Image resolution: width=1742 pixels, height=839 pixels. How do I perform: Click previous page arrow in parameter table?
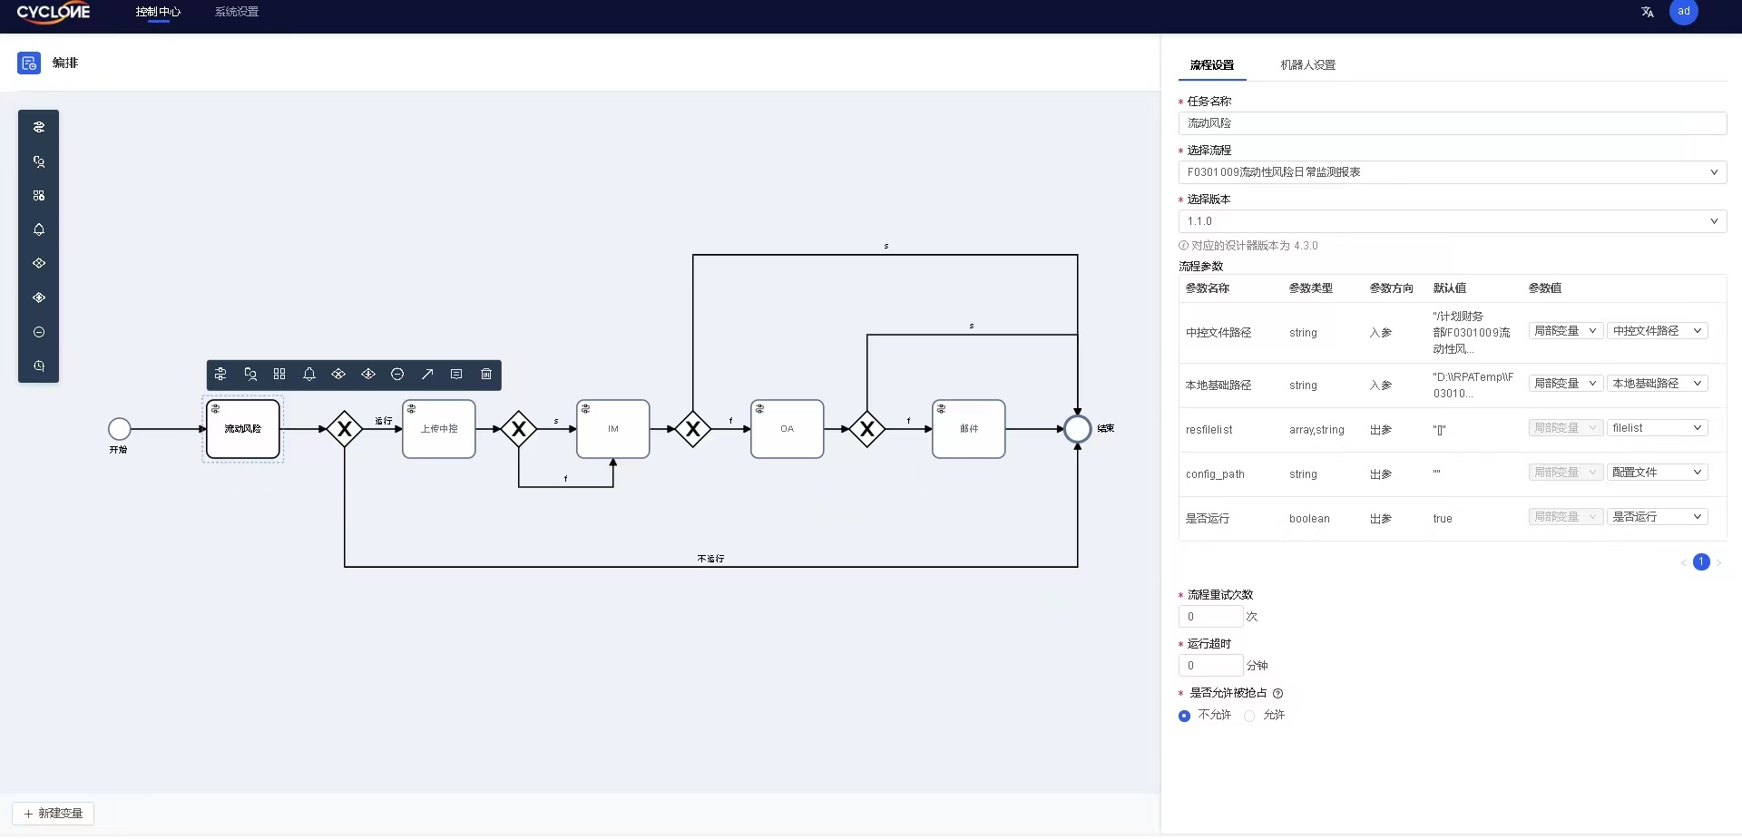pos(1684,563)
